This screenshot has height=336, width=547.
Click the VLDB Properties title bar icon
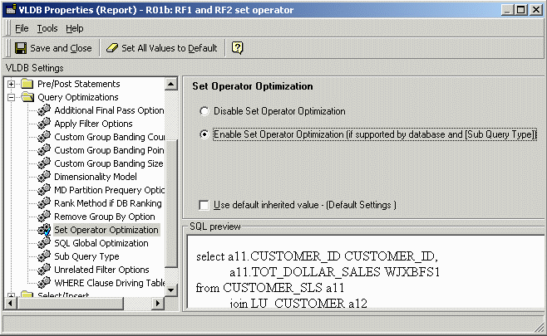coord(11,10)
